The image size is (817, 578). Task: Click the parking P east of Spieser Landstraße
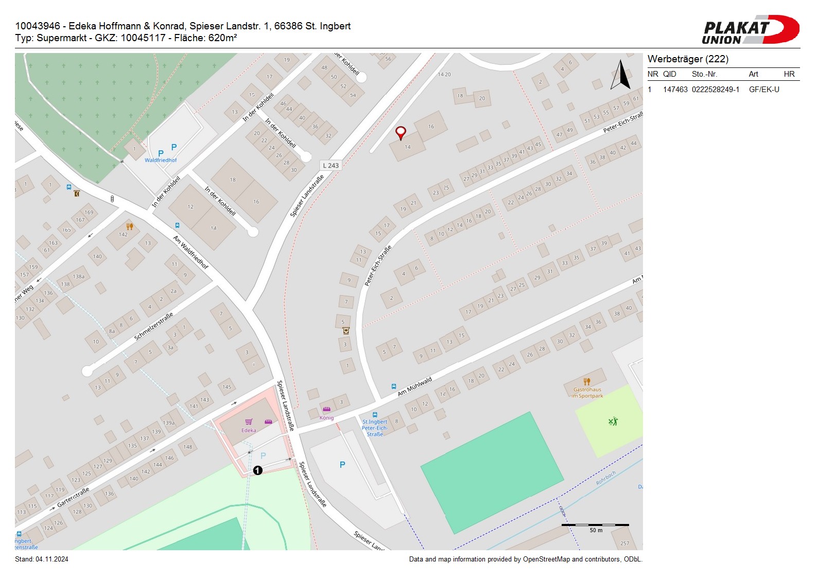tap(342, 465)
